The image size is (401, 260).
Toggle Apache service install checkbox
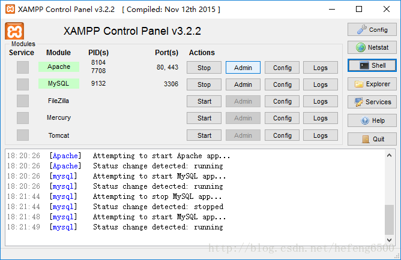click(x=23, y=67)
